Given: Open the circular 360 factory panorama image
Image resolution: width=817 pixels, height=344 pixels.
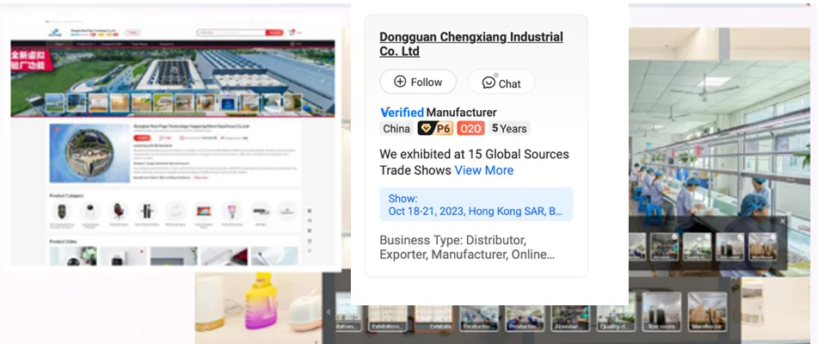Looking at the screenshot, I should coord(89,153).
